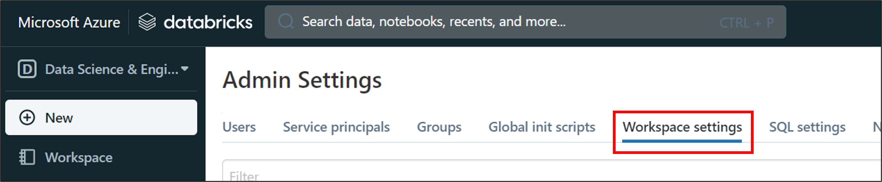Switch to the Users tab

[239, 127]
